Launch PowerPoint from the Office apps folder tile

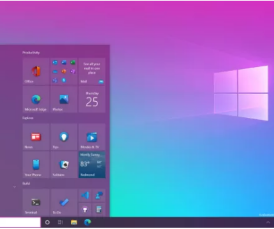pyautogui.click(x=64, y=71)
